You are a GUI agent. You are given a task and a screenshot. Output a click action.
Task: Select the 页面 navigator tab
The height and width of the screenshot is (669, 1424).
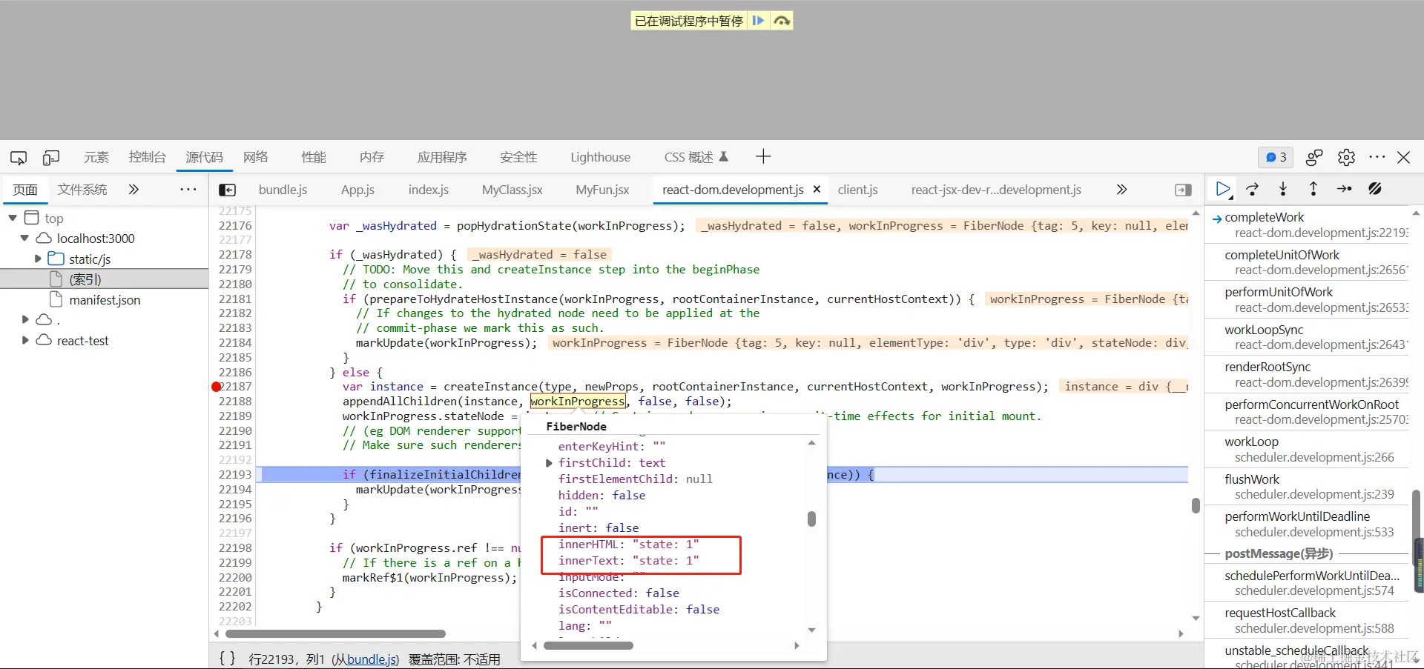coord(25,190)
